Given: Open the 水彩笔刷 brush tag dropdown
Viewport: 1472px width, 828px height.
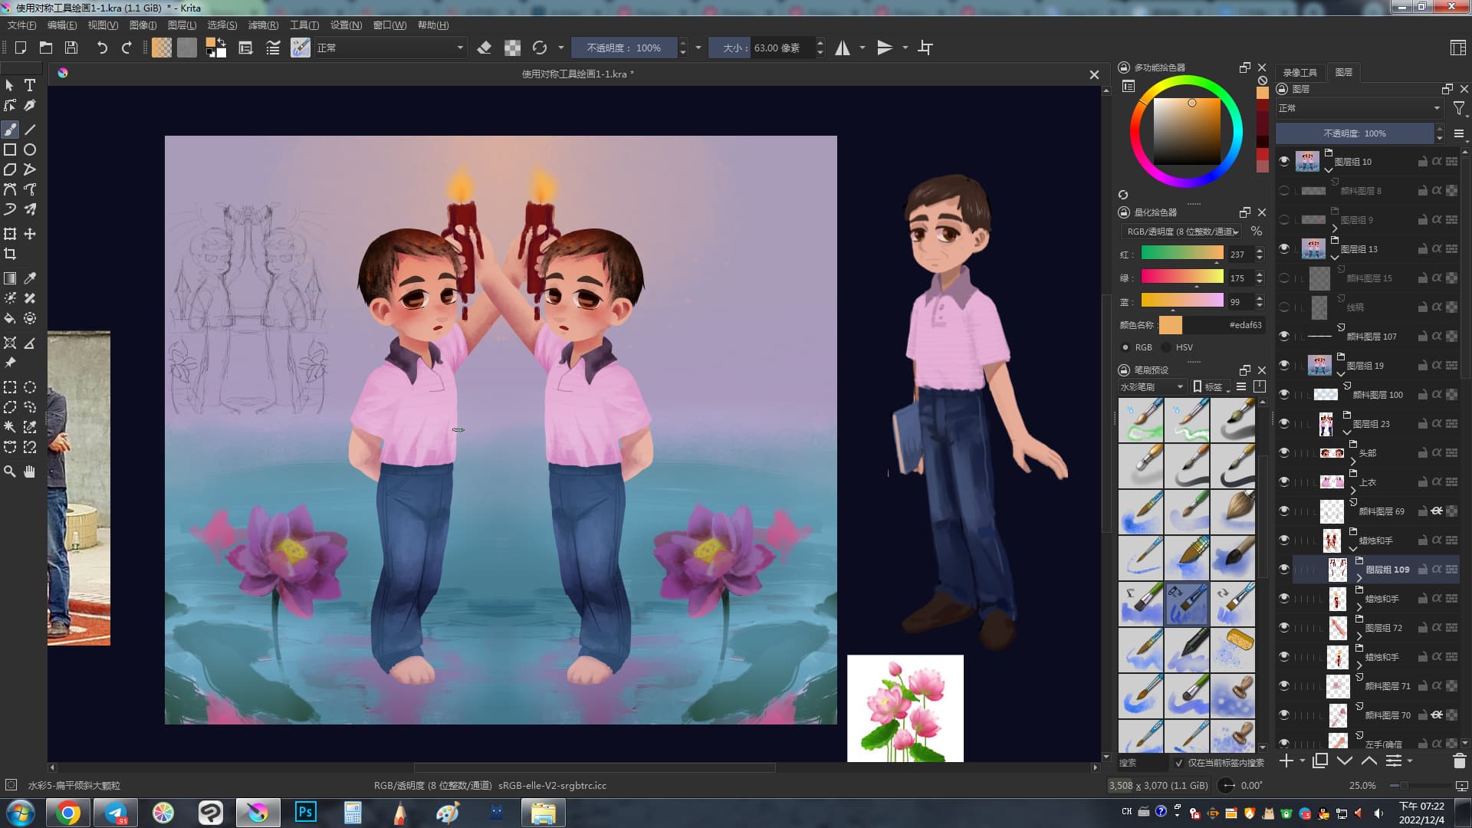Looking at the screenshot, I should 1152,387.
